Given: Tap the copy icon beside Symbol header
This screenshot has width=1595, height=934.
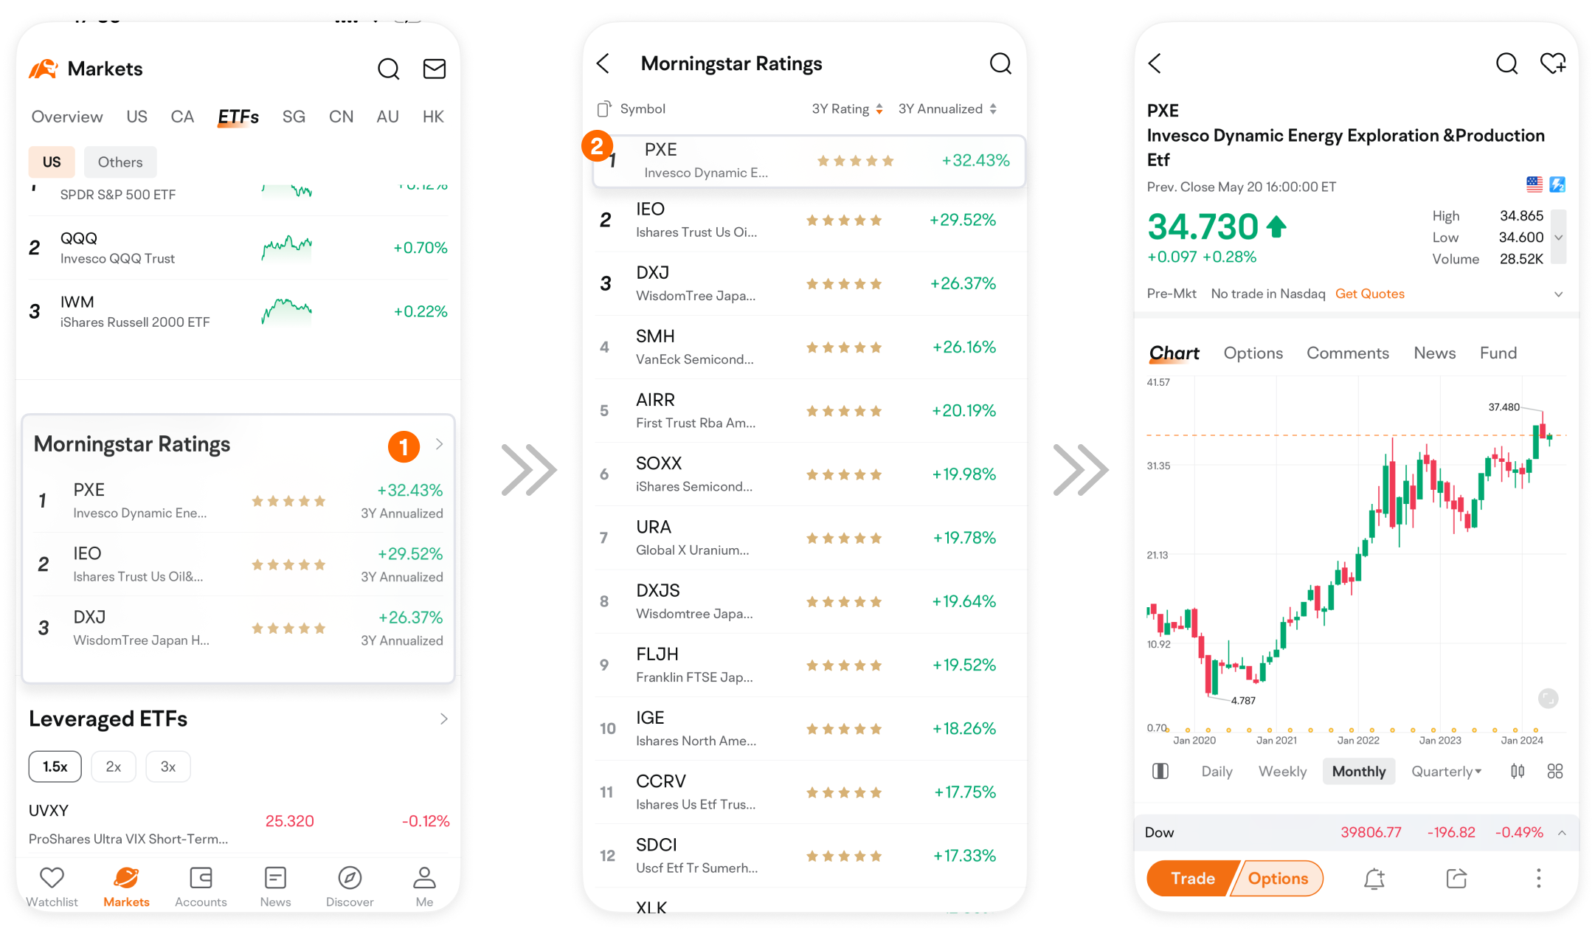Looking at the screenshot, I should (604, 109).
